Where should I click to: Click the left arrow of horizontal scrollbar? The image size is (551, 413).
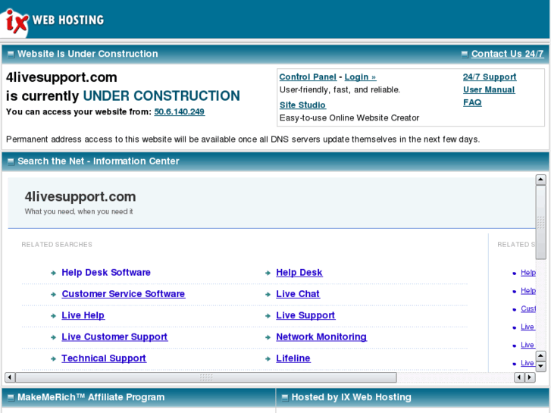[10, 377]
